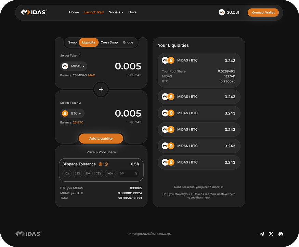
Task: Expand the Socials menu in navbar
Action: (116, 12)
